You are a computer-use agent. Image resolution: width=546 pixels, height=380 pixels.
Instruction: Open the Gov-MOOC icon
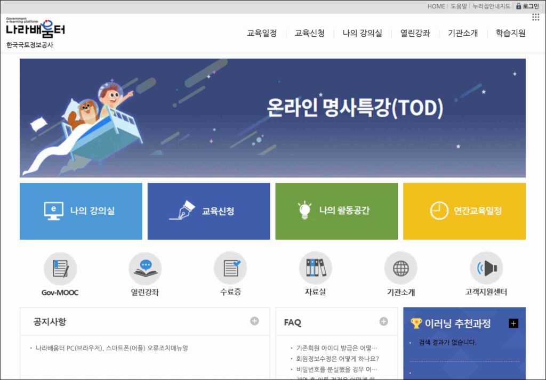(x=60, y=269)
